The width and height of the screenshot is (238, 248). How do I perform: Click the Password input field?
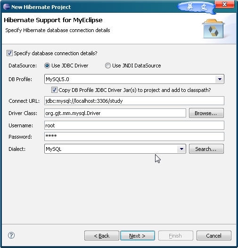134,137
